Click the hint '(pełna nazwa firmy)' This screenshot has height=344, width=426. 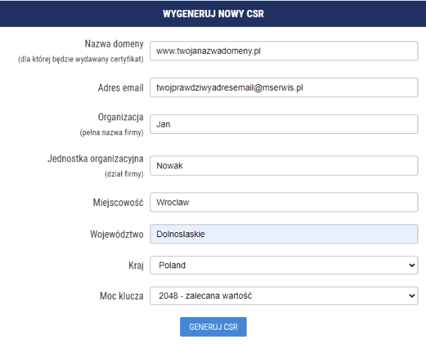point(111,132)
